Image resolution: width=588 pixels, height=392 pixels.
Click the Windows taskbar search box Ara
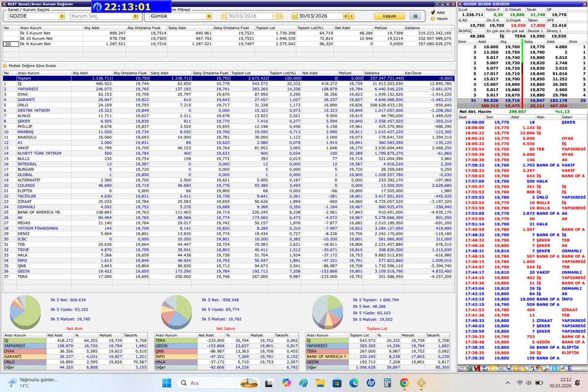point(218,382)
